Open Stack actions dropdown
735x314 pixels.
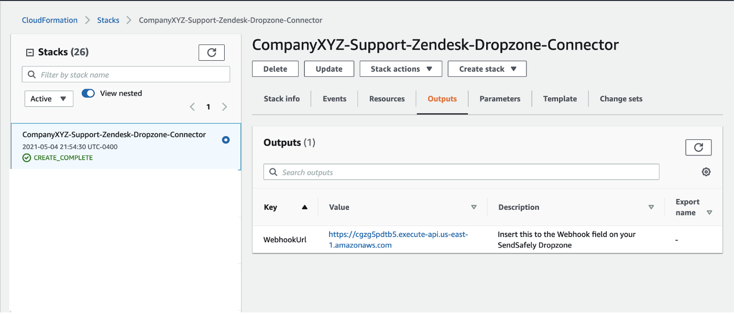pyautogui.click(x=401, y=69)
